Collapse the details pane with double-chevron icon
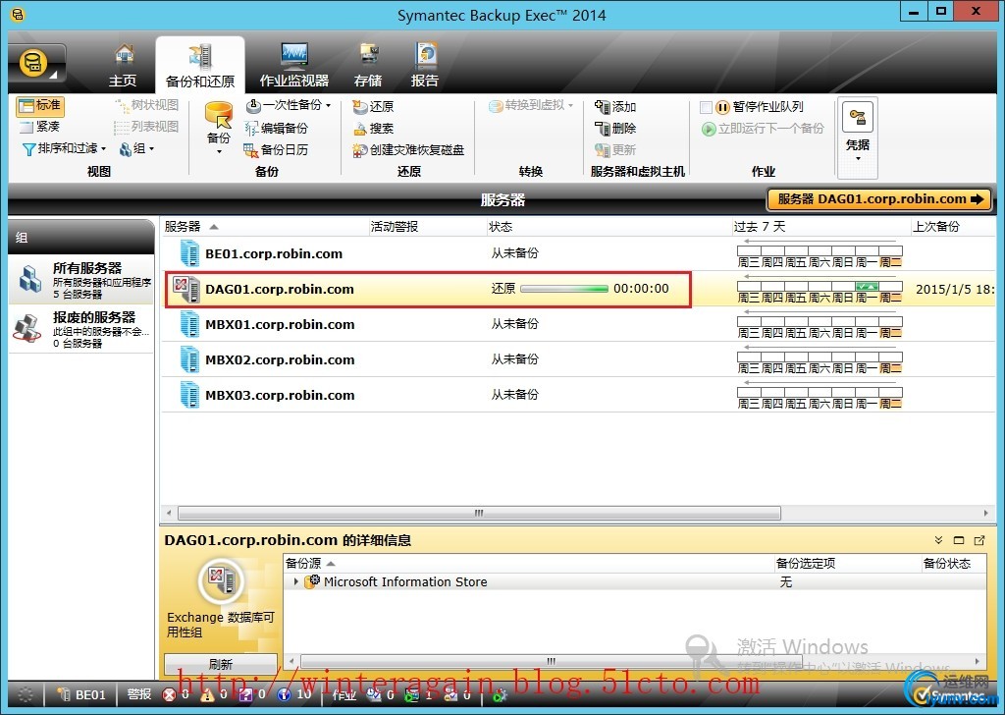 (938, 540)
